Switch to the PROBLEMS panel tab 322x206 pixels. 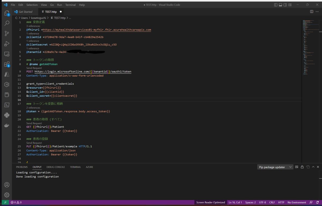pyautogui.click(x=22, y=167)
